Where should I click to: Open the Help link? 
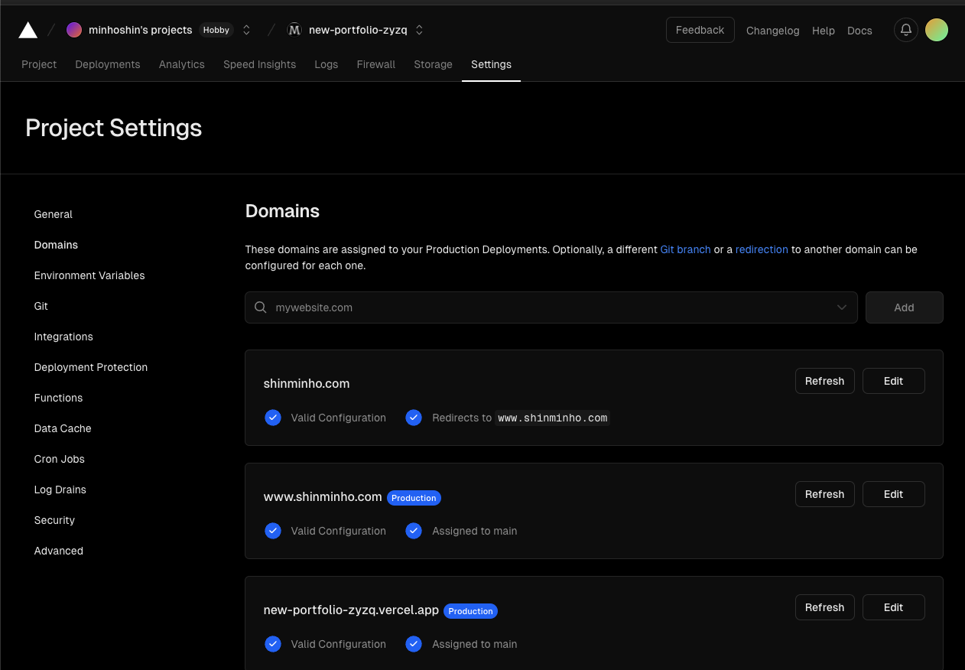pyautogui.click(x=824, y=31)
